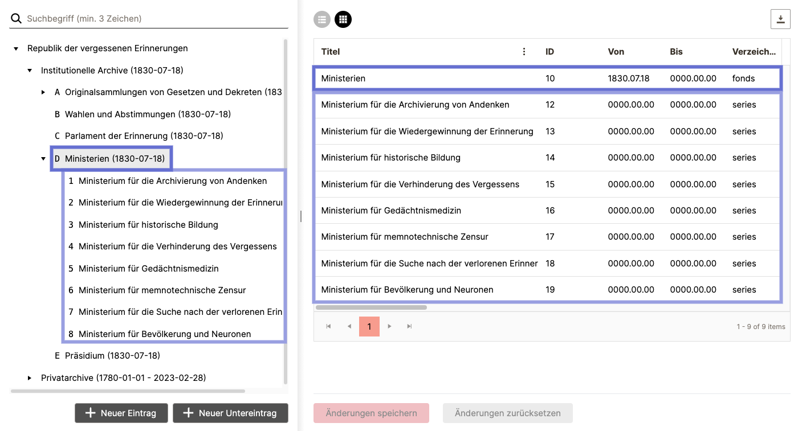Click the search magnifier icon
798x431 pixels.
click(x=16, y=19)
